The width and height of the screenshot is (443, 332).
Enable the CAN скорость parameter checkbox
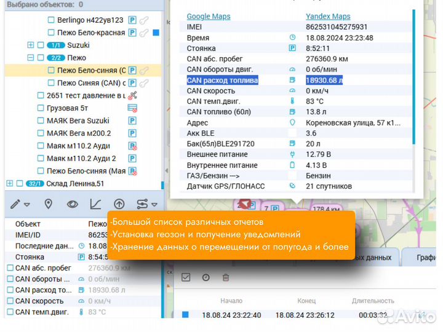[9, 301]
